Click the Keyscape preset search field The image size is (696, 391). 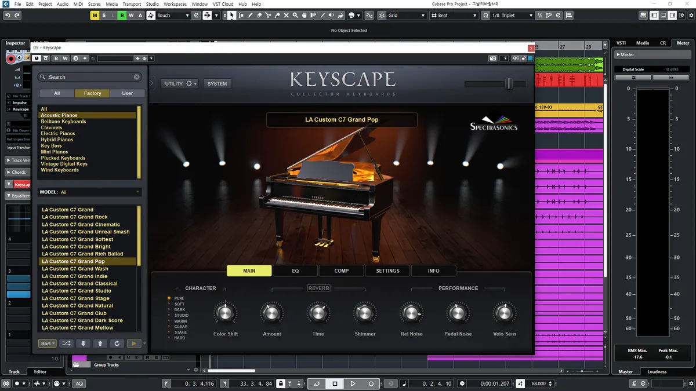click(90, 77)
